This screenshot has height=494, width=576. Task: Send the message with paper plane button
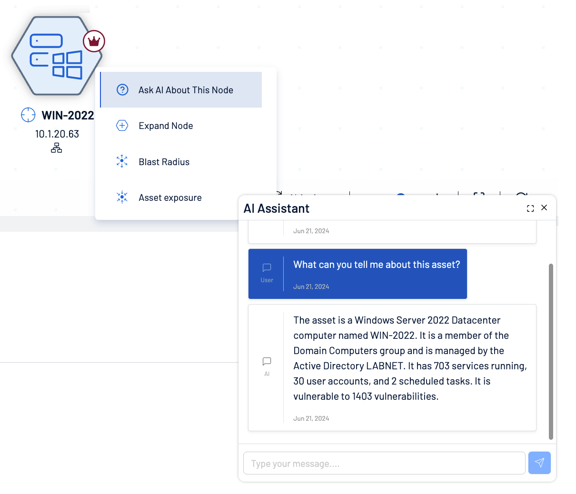coord(539,463)
